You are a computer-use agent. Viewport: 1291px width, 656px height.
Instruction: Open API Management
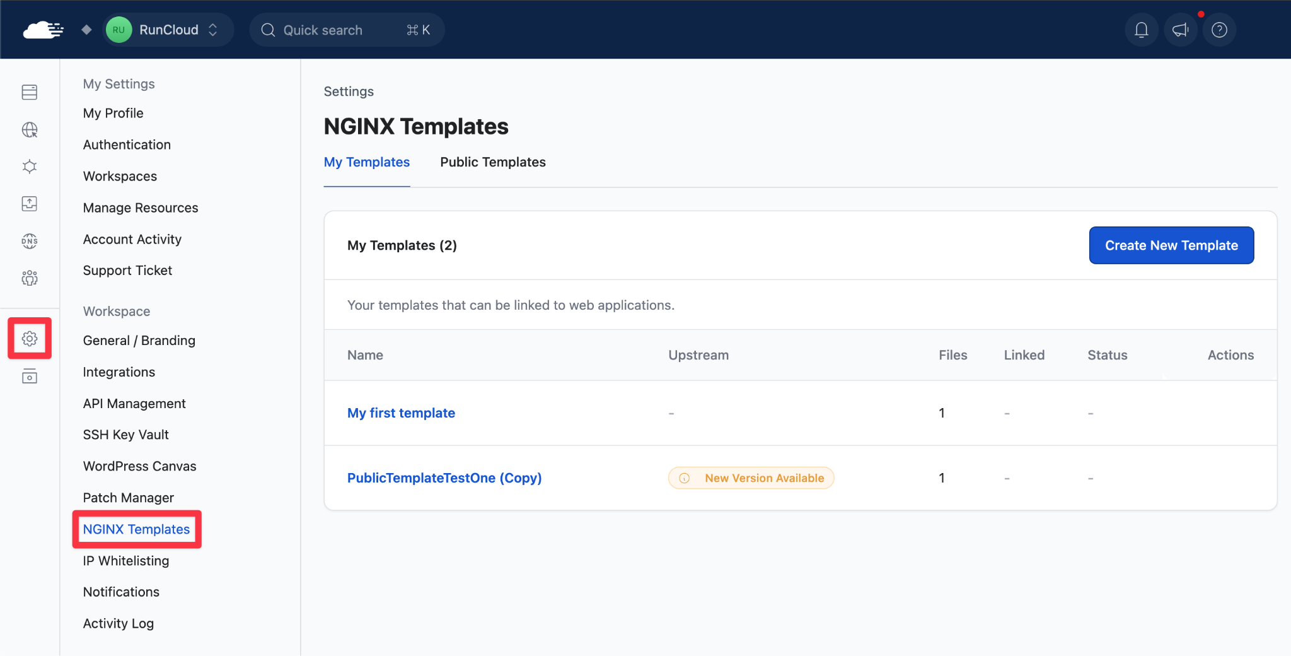[134, 404]
